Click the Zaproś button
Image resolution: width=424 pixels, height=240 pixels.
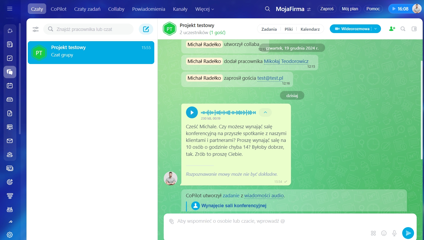coord(327,9)
